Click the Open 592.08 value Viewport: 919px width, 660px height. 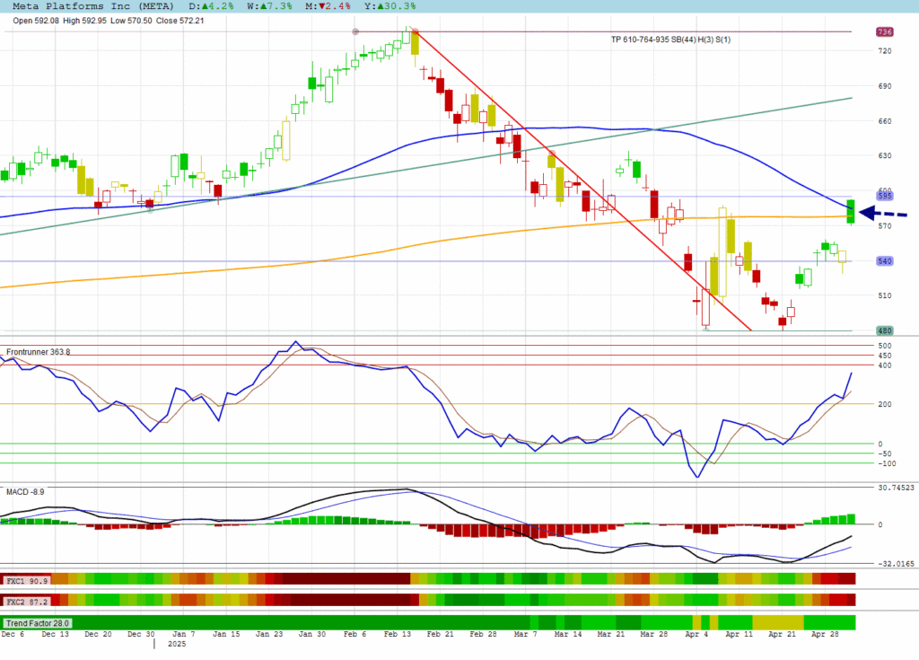(36, 21)
